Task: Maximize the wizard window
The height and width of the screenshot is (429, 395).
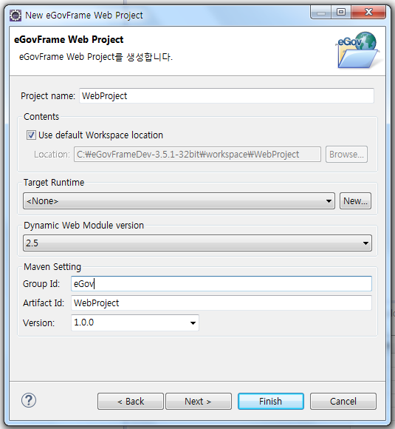Action: (340, 12)
